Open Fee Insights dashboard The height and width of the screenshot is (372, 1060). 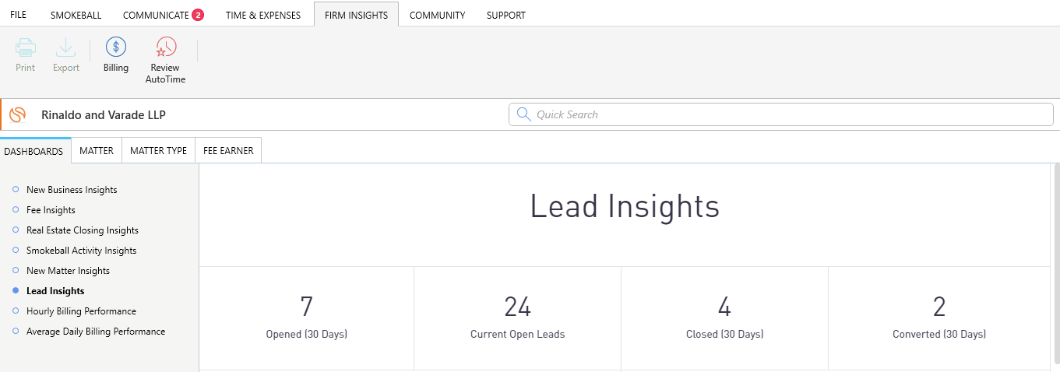pos(51,210)
